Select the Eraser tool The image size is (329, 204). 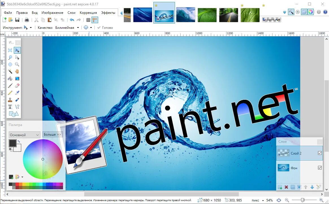click(x=17, y=86)
